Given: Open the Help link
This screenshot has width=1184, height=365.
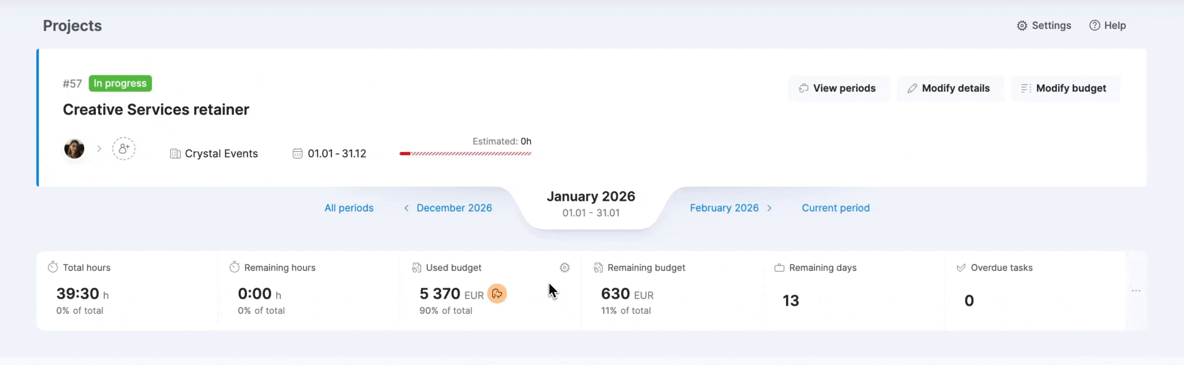Looking at the screenshot, I should click(x=1107, y=25).
